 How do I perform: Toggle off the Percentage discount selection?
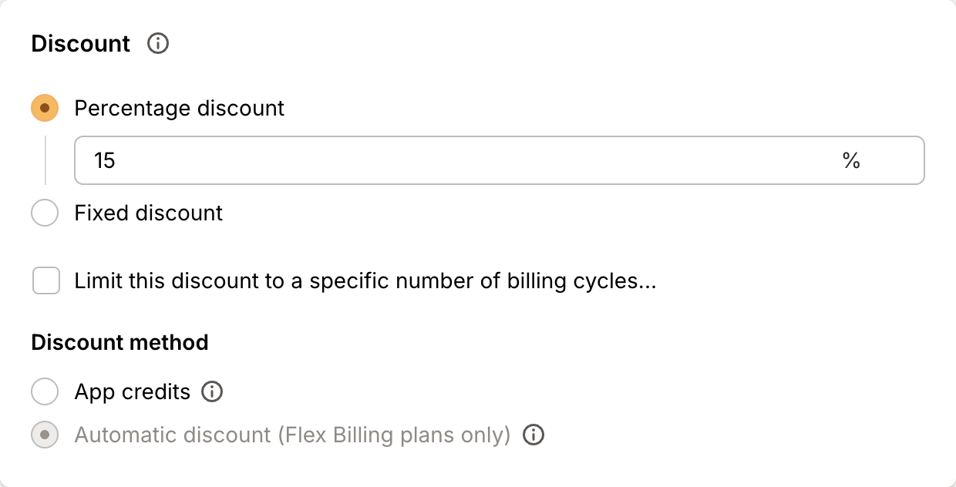(45, 108)
